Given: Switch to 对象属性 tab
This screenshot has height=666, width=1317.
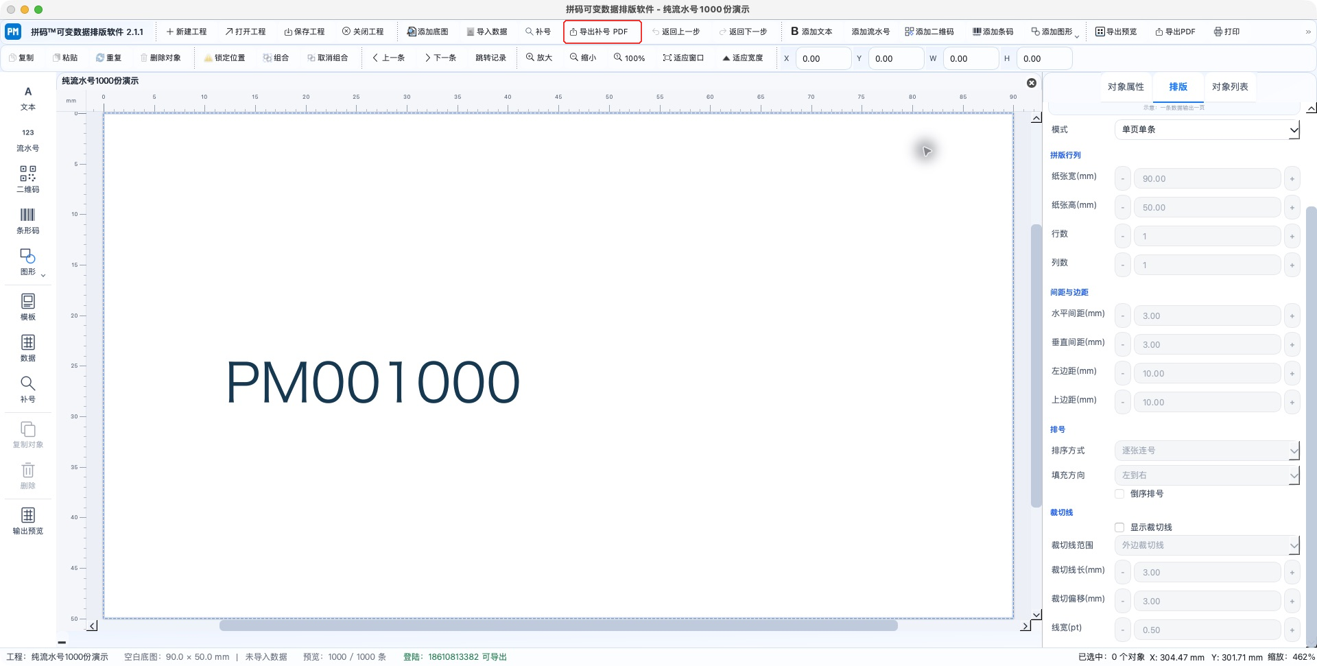Looking at the screenshot, I should coord(1126,87).
